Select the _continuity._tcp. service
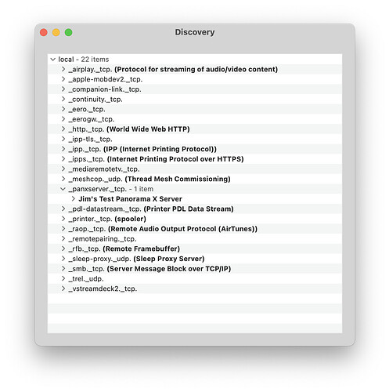 [x=195, y=100]
